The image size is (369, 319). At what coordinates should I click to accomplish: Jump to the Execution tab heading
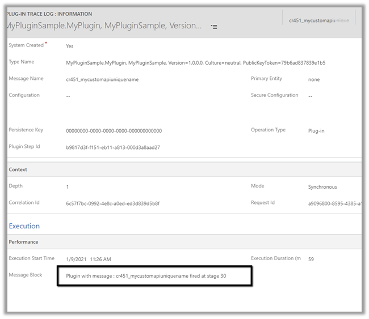[24, 226]
